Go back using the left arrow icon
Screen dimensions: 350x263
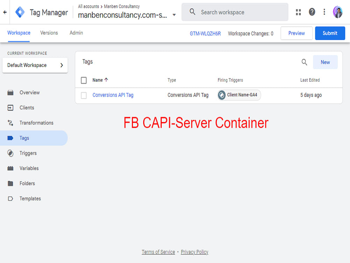tap(5, 12)
